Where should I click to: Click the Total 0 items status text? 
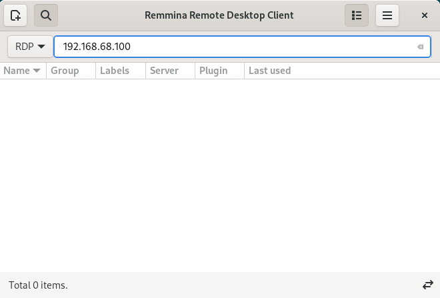(38, 285)
